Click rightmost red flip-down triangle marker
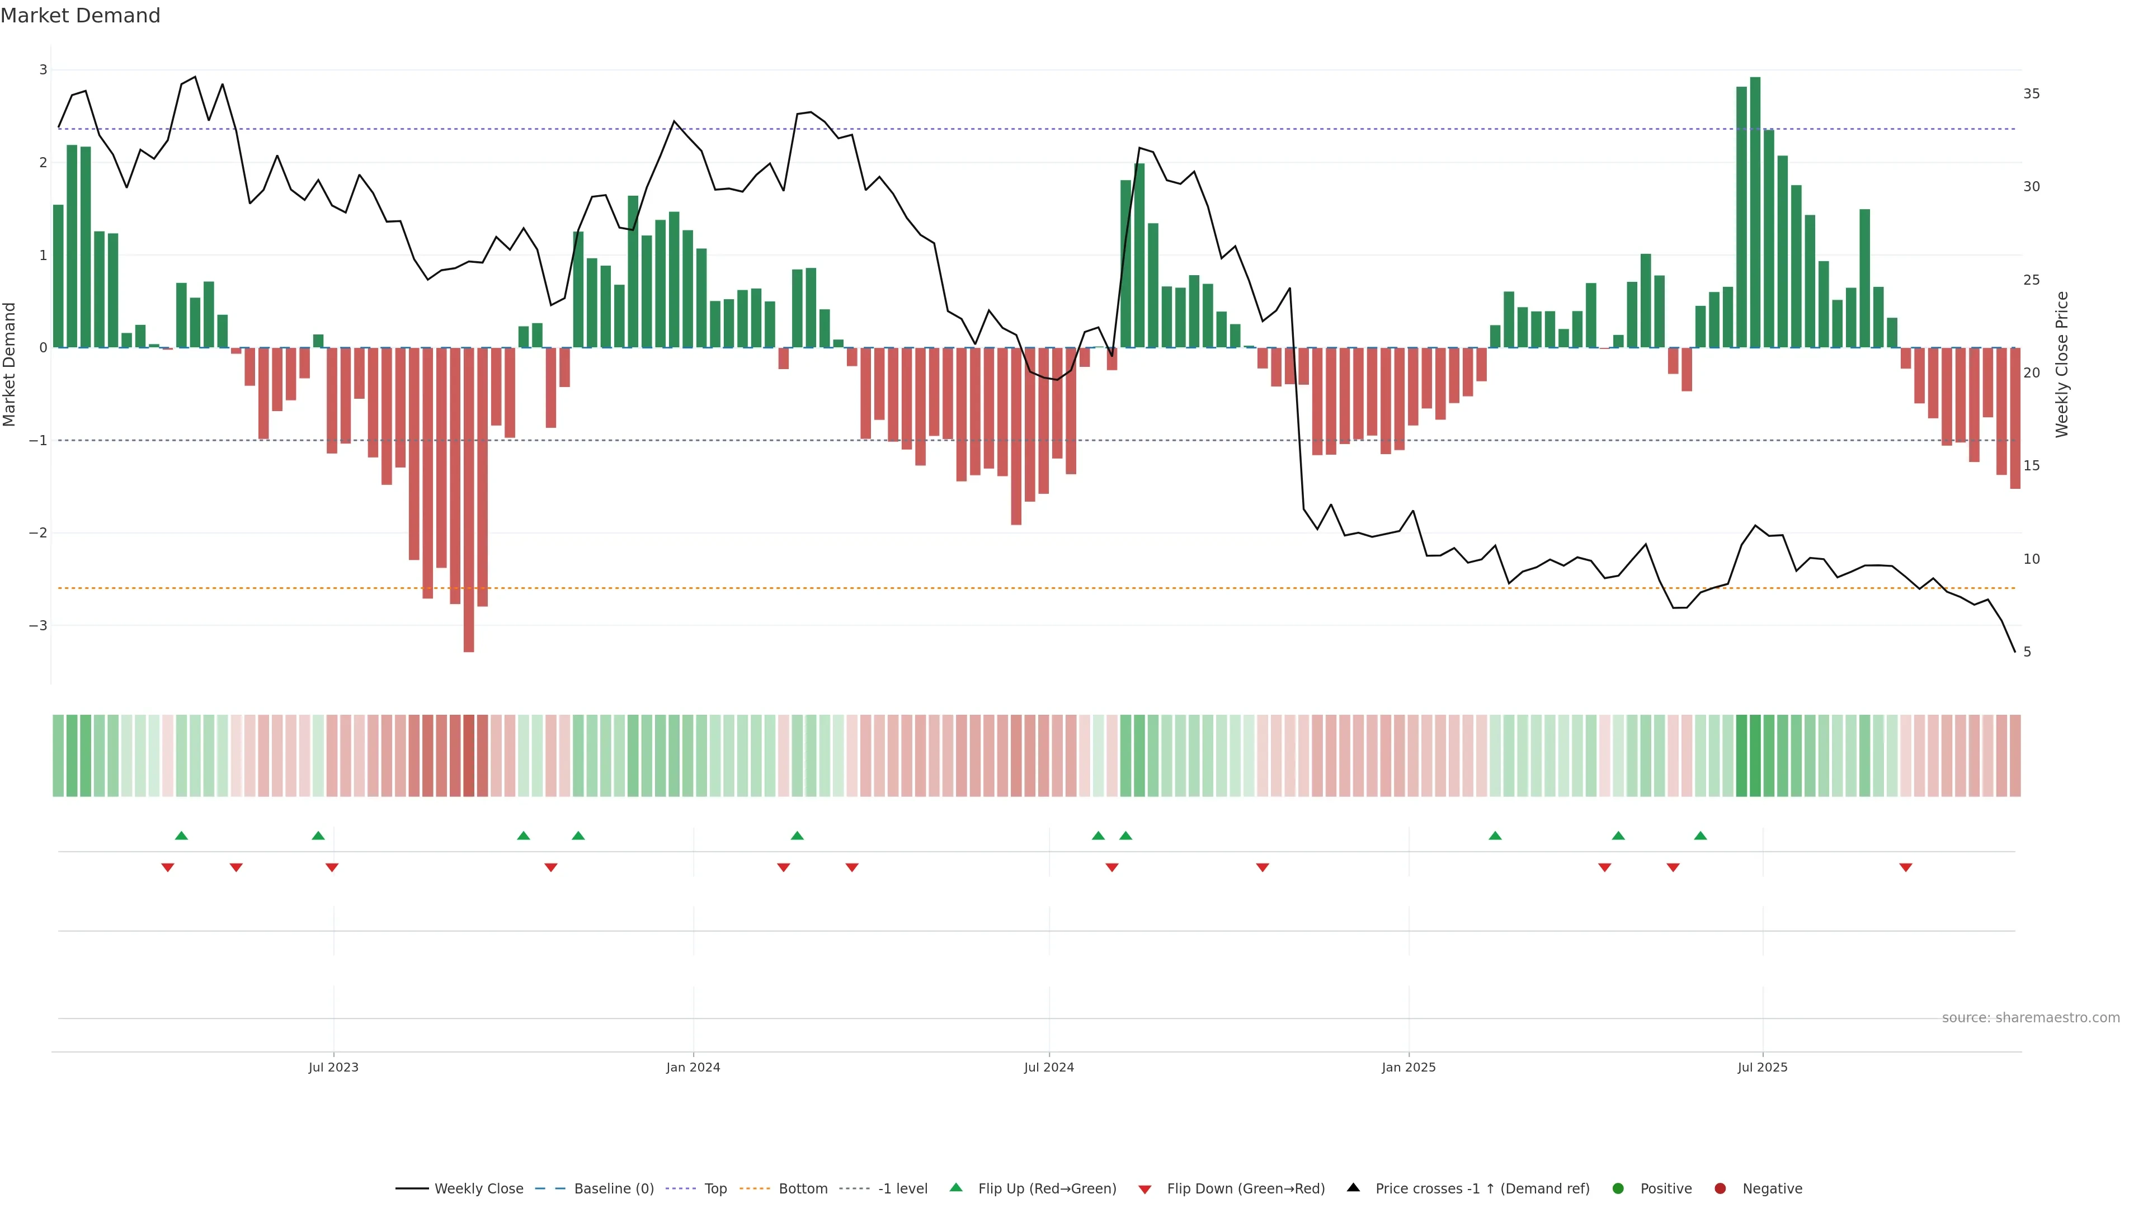The width and height of the screenshot is (2148, 1208). click(x=1905, y=868)
